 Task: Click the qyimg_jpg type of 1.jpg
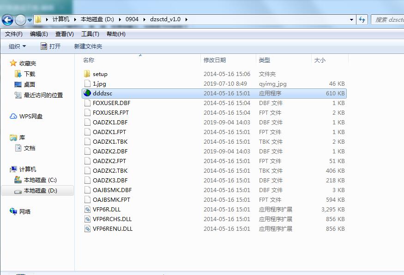[x=272, y=84]
